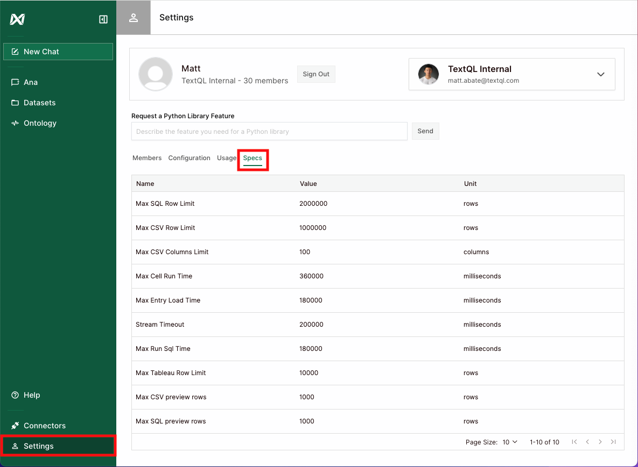638x467 pixels.
Task: Click Send for the library request
Action: point(425,131)
